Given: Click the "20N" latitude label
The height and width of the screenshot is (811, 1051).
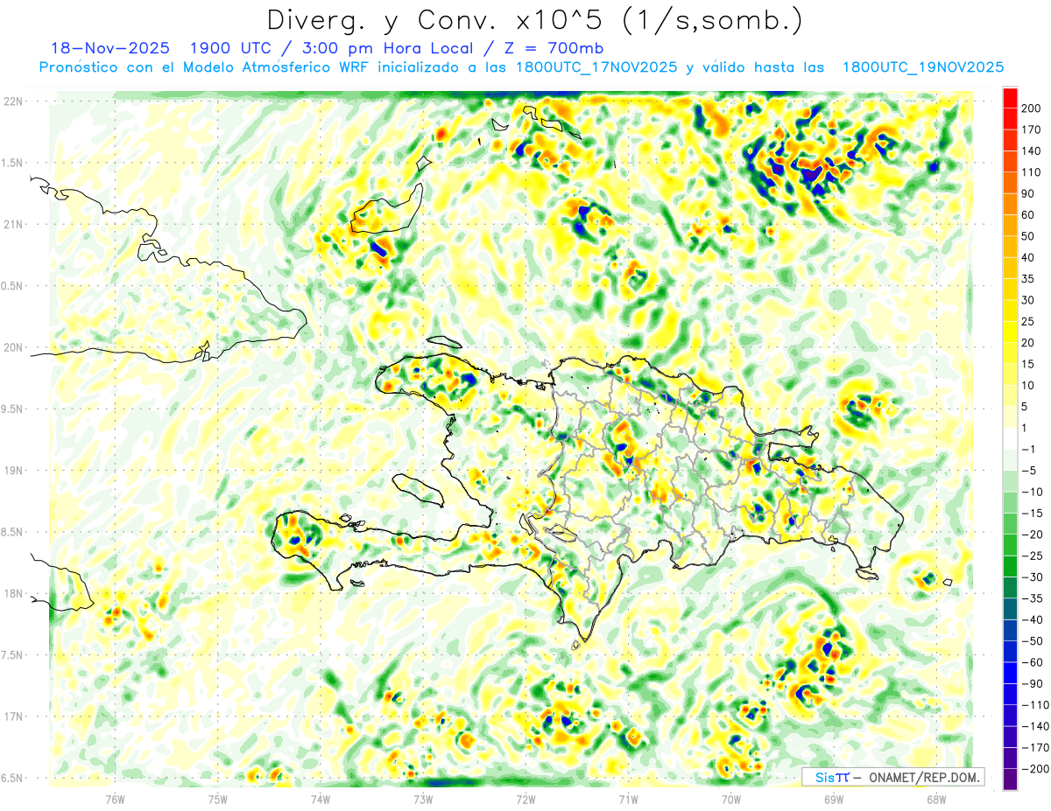Looking at the screenshot, I should pyautogui.click(x=13, y=347).
